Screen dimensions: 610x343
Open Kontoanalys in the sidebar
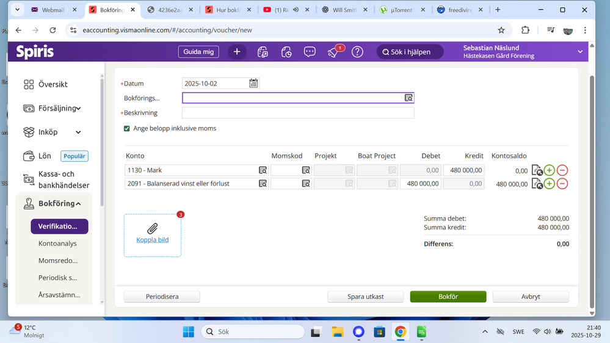(57, 244)
